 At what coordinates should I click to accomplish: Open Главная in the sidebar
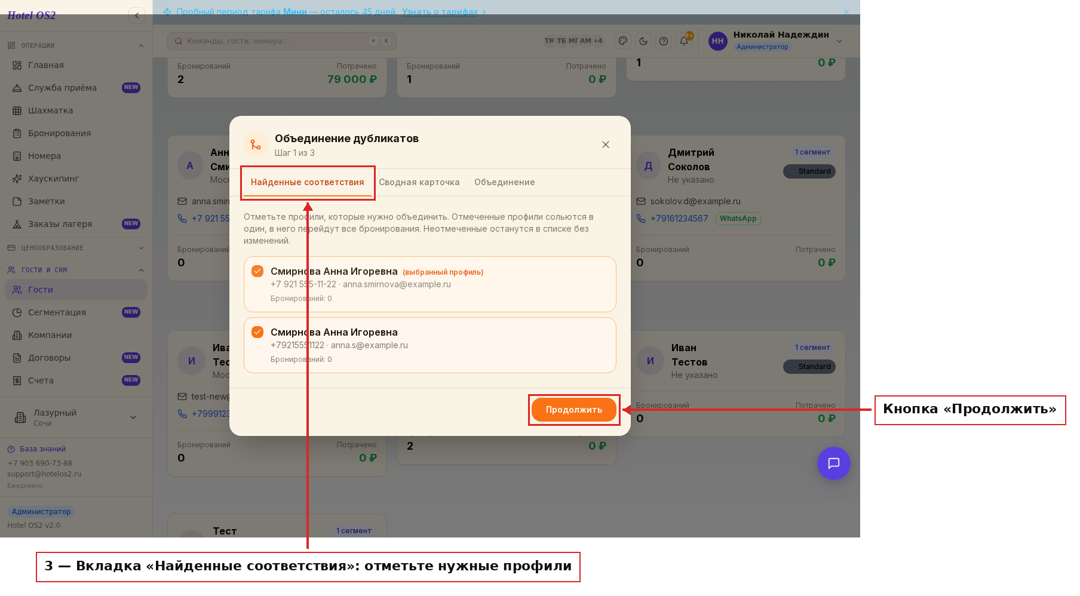point(76,65)
